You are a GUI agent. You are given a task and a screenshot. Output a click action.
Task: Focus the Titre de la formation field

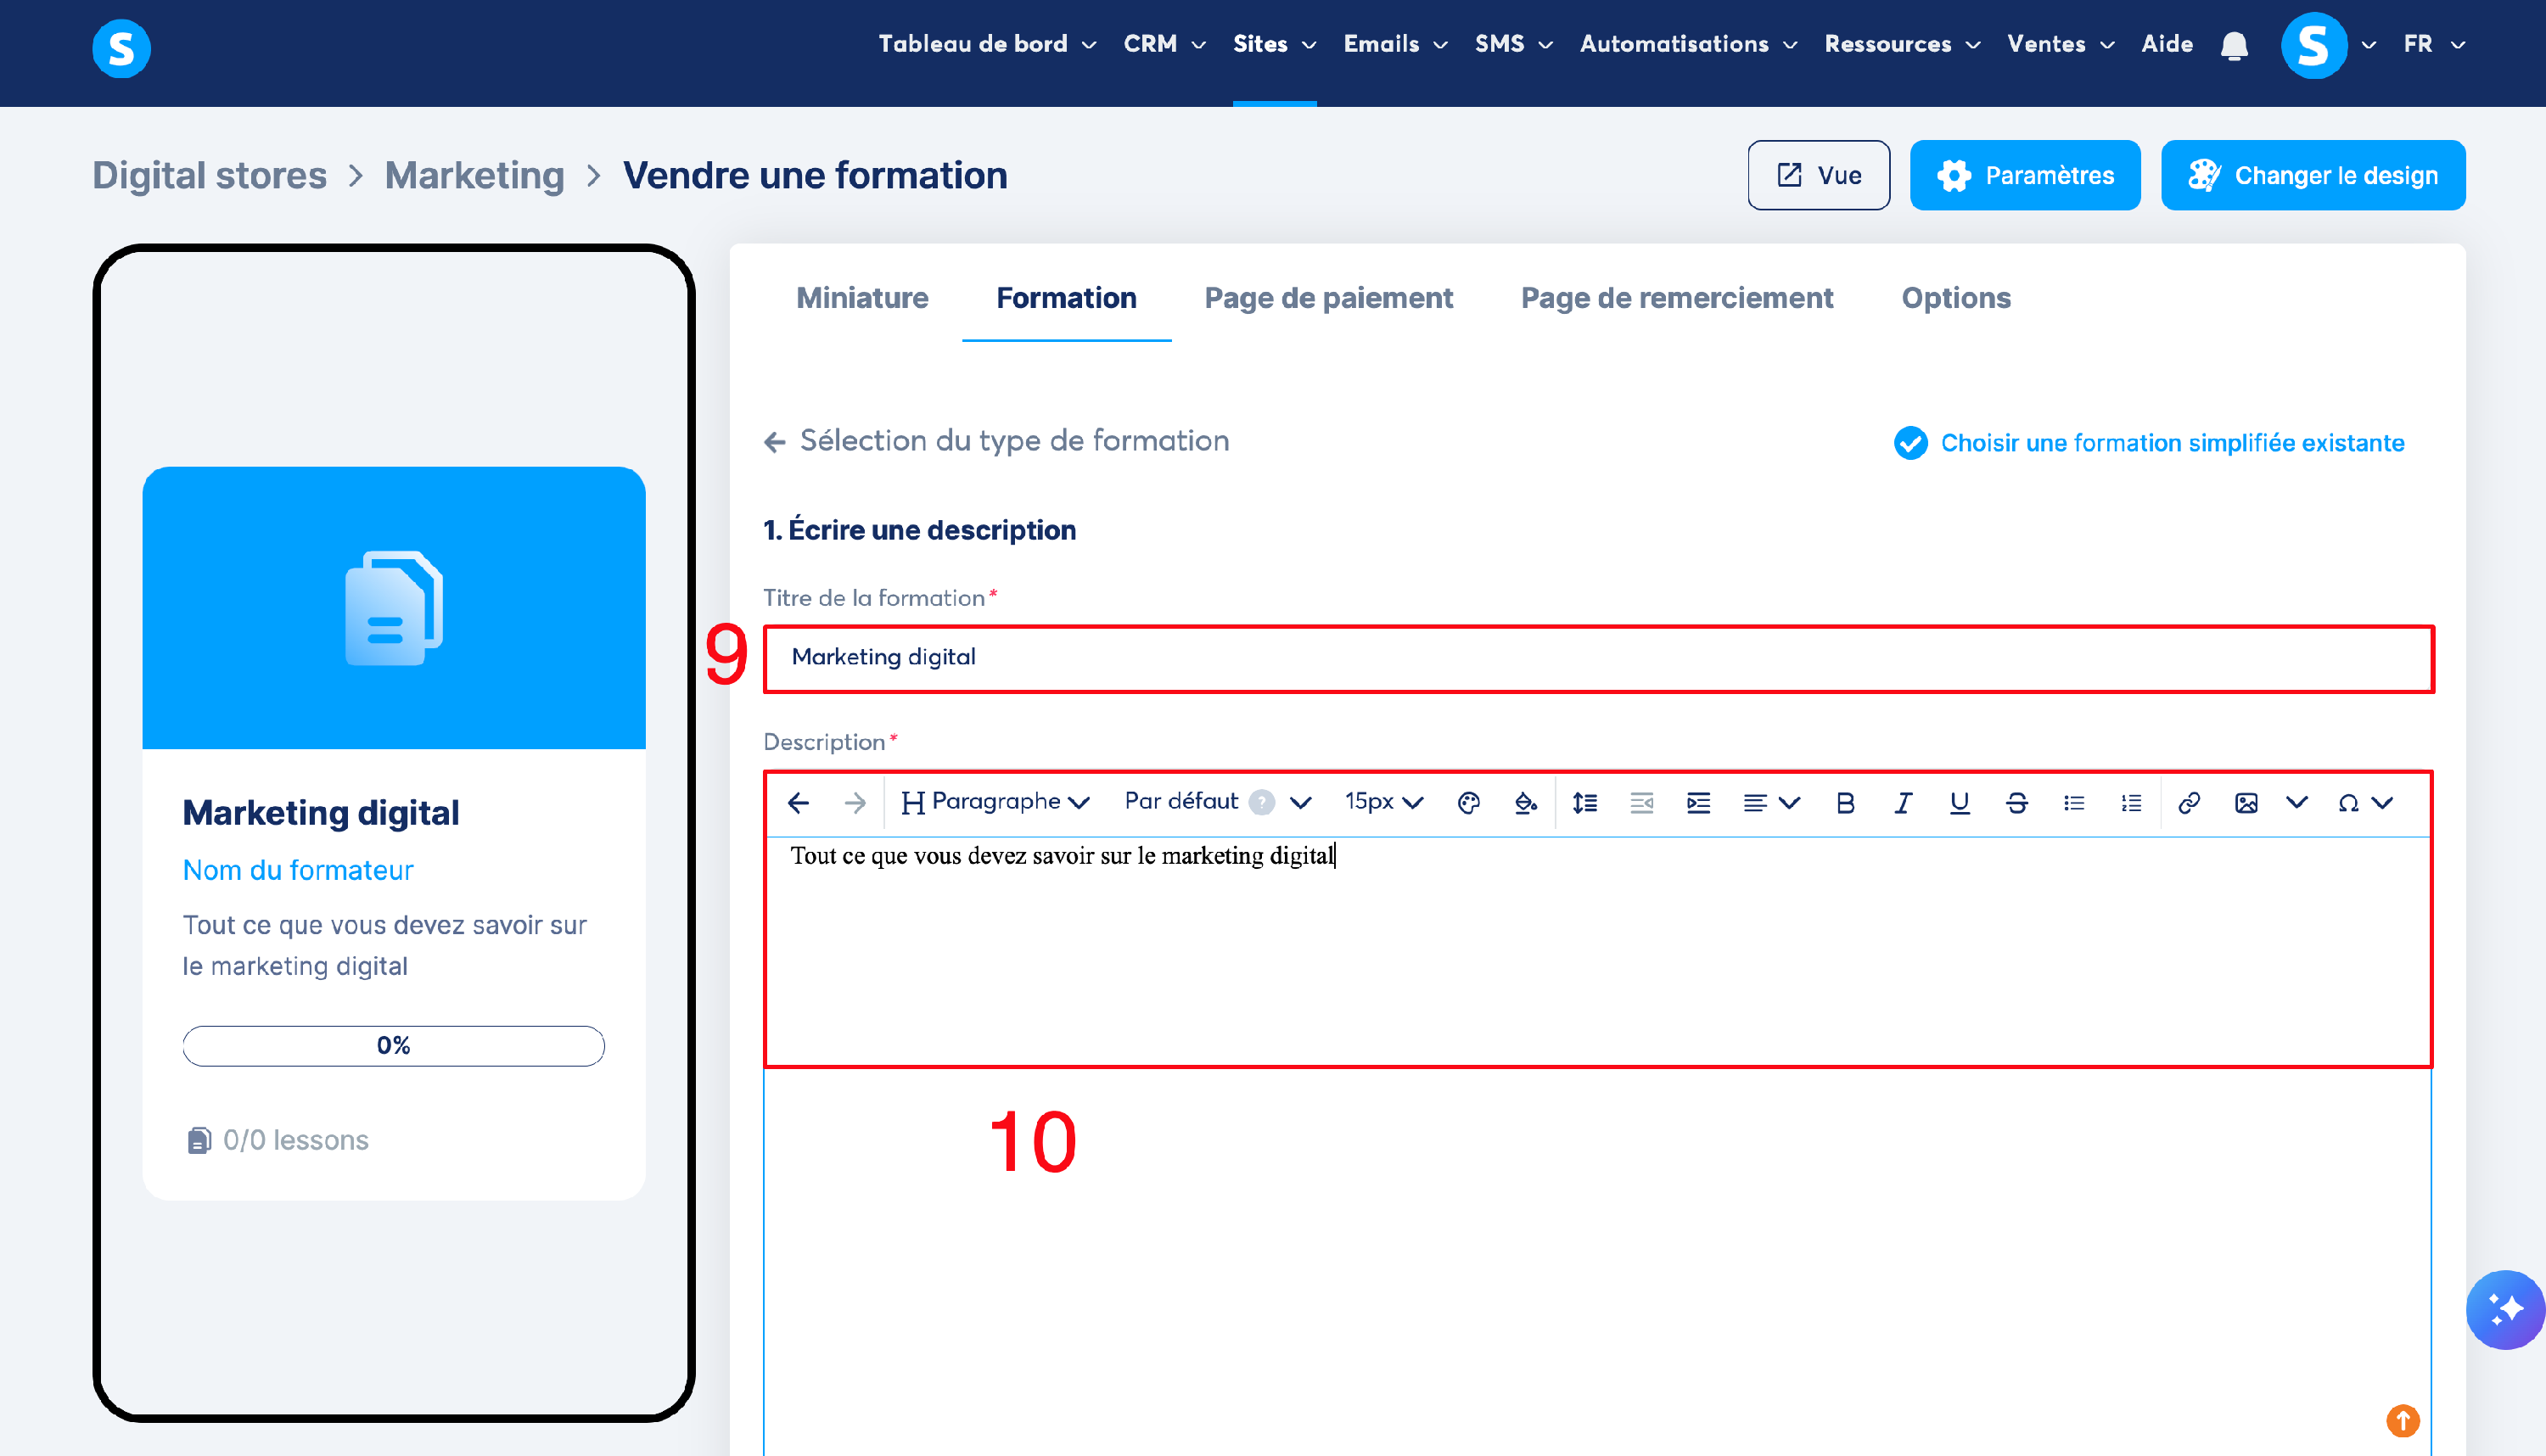tap(1598, 658)
